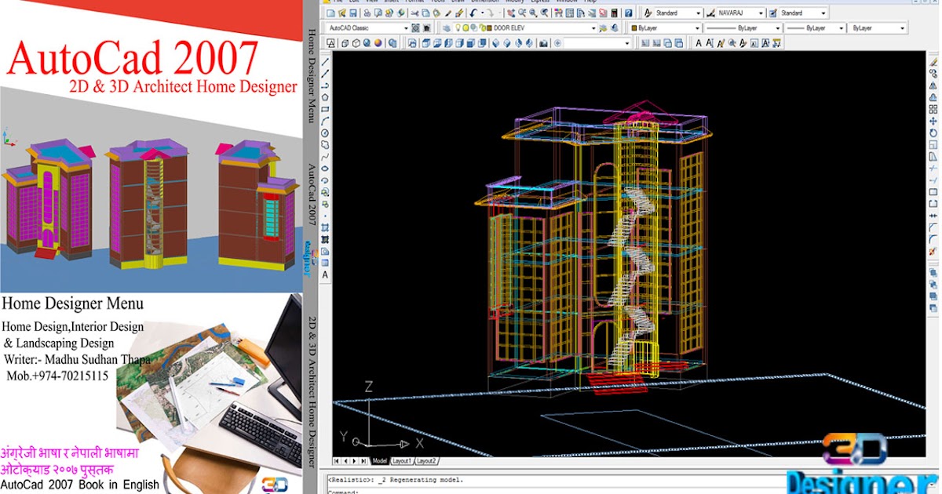Switch to the Layout2 tab

426,461
